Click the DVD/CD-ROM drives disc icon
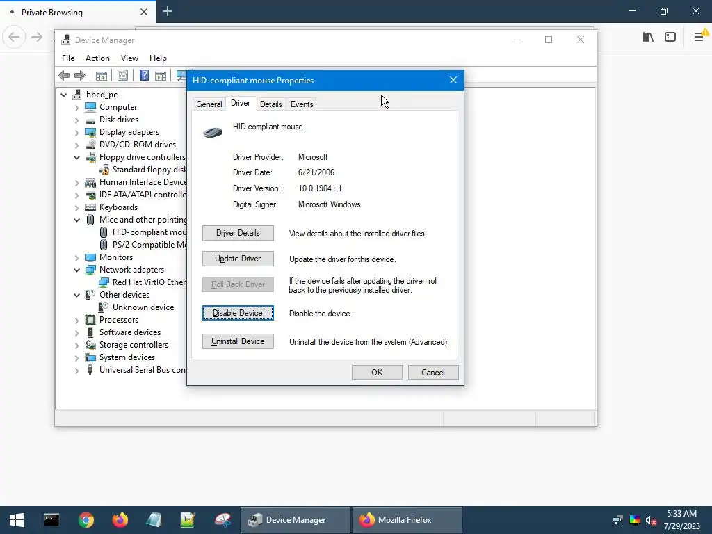This screenshot has height=534, width=712. [90, 145]
